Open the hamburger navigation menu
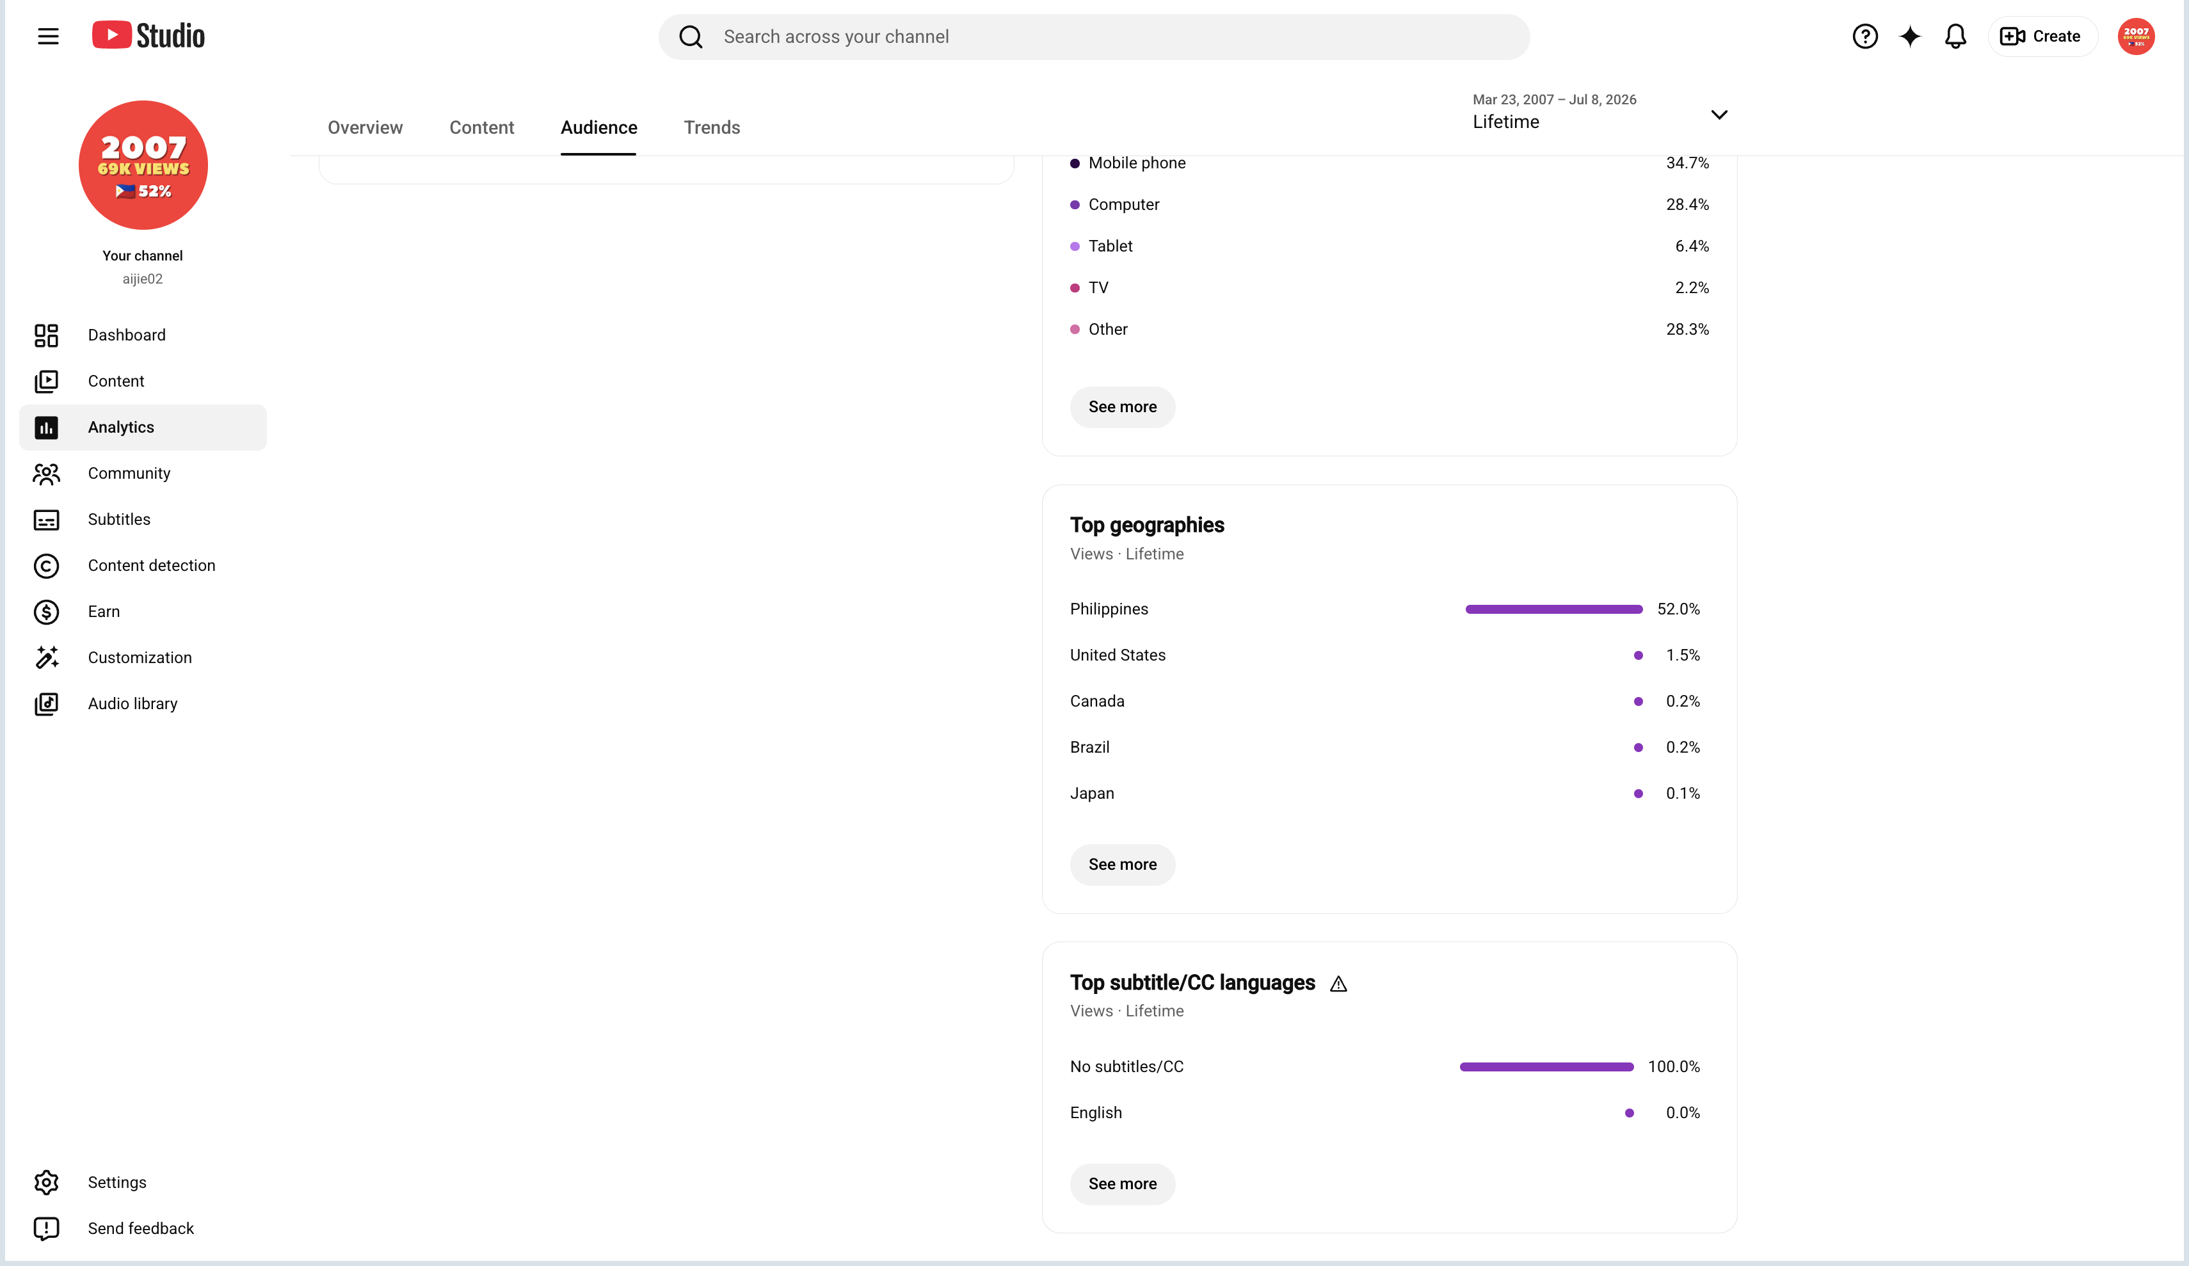 tap(48, 36)
